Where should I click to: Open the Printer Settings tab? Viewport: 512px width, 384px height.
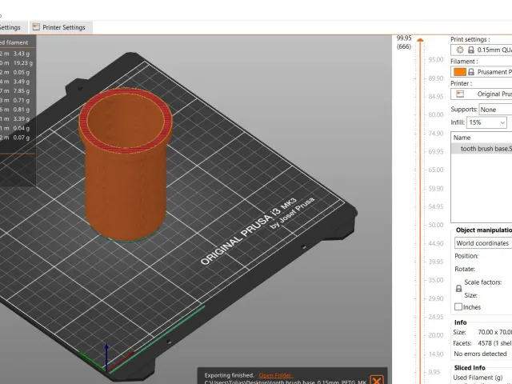(61, 27)
